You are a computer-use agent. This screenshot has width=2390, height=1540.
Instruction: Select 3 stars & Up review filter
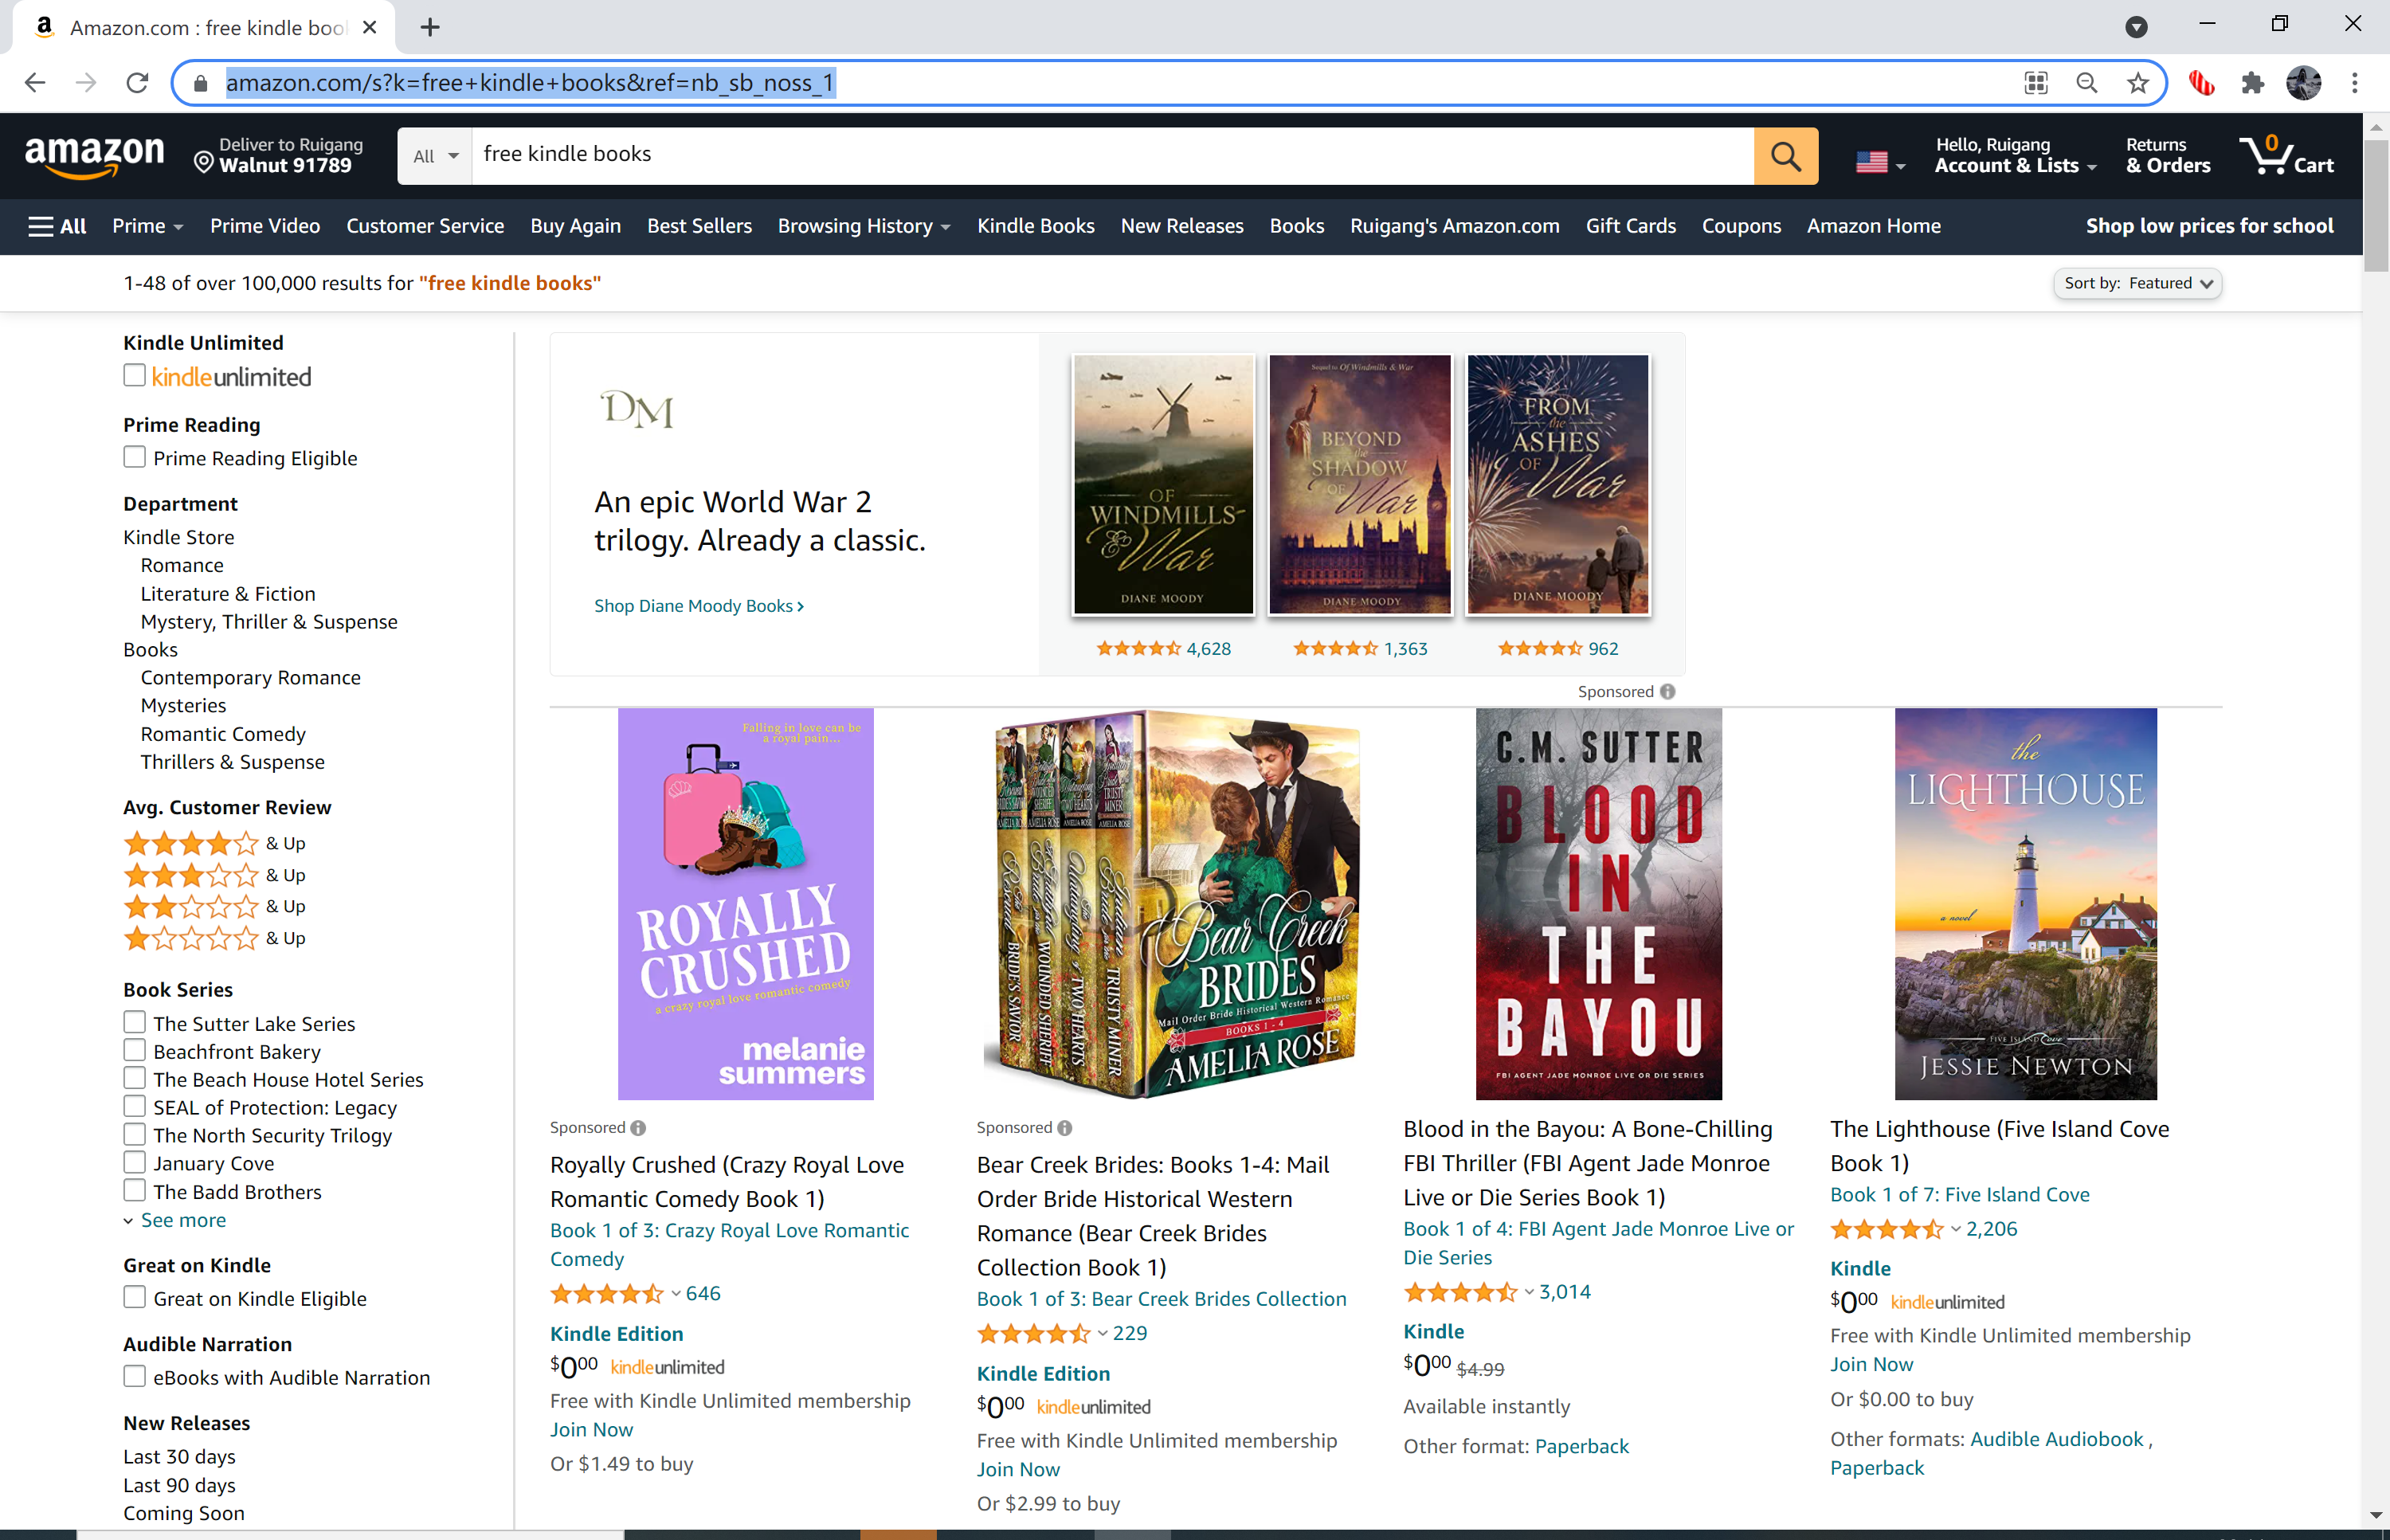pos(214,875)
